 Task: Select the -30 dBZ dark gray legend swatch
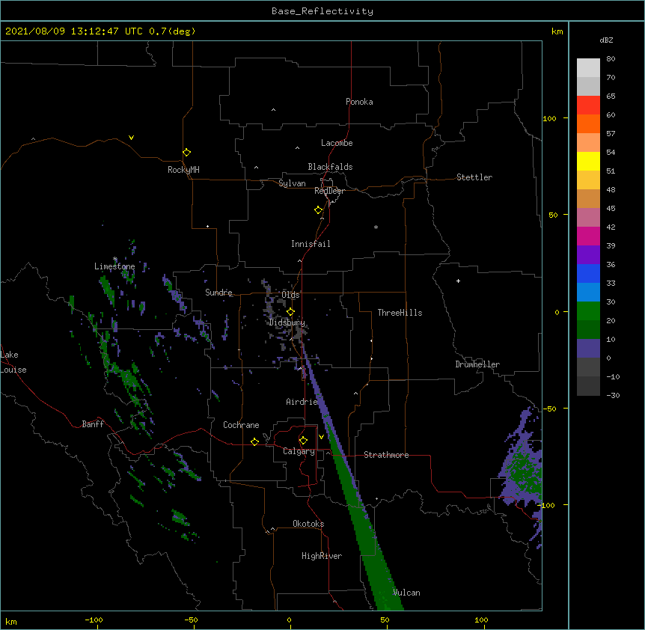tap(588, 386)
